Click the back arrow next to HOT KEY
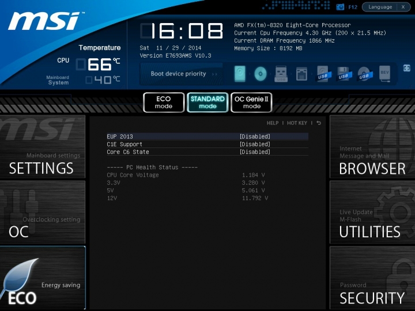The height and width of the screenshot is (311, 415). (x=319, y=123)
